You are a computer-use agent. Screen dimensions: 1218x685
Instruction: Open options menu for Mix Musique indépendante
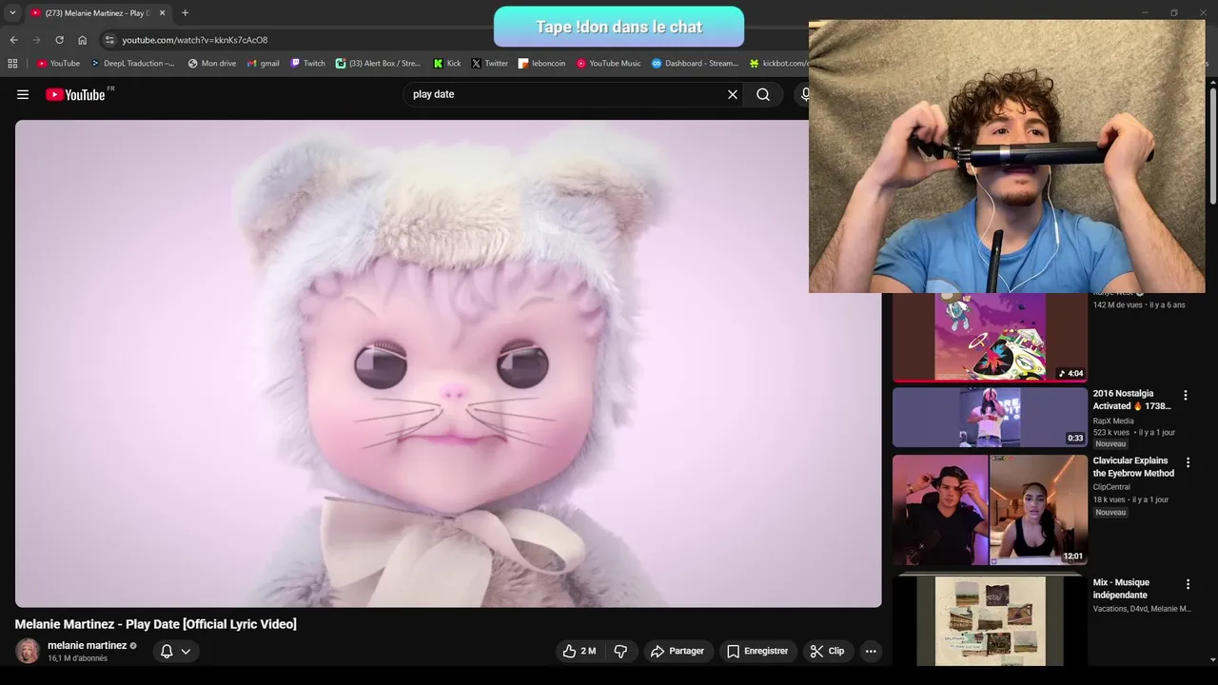click(x=1188, y=584)
